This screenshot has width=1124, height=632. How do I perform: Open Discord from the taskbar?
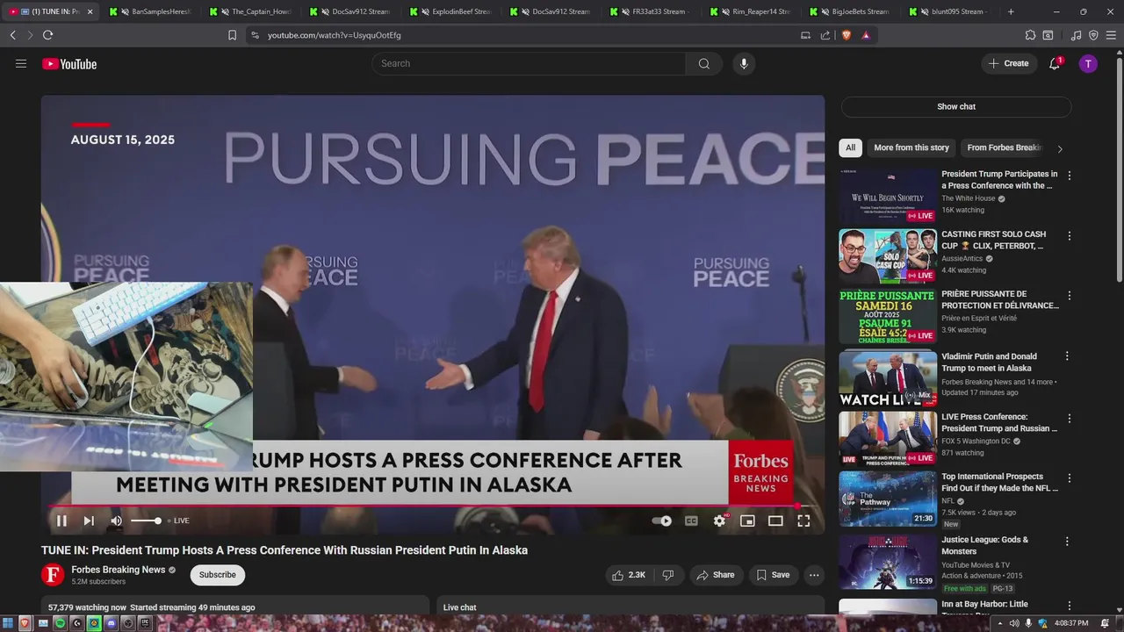coord(111,623)
